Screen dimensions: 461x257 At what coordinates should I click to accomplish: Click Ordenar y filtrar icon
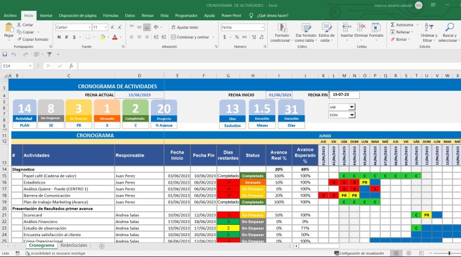click(x=428, y=28)
